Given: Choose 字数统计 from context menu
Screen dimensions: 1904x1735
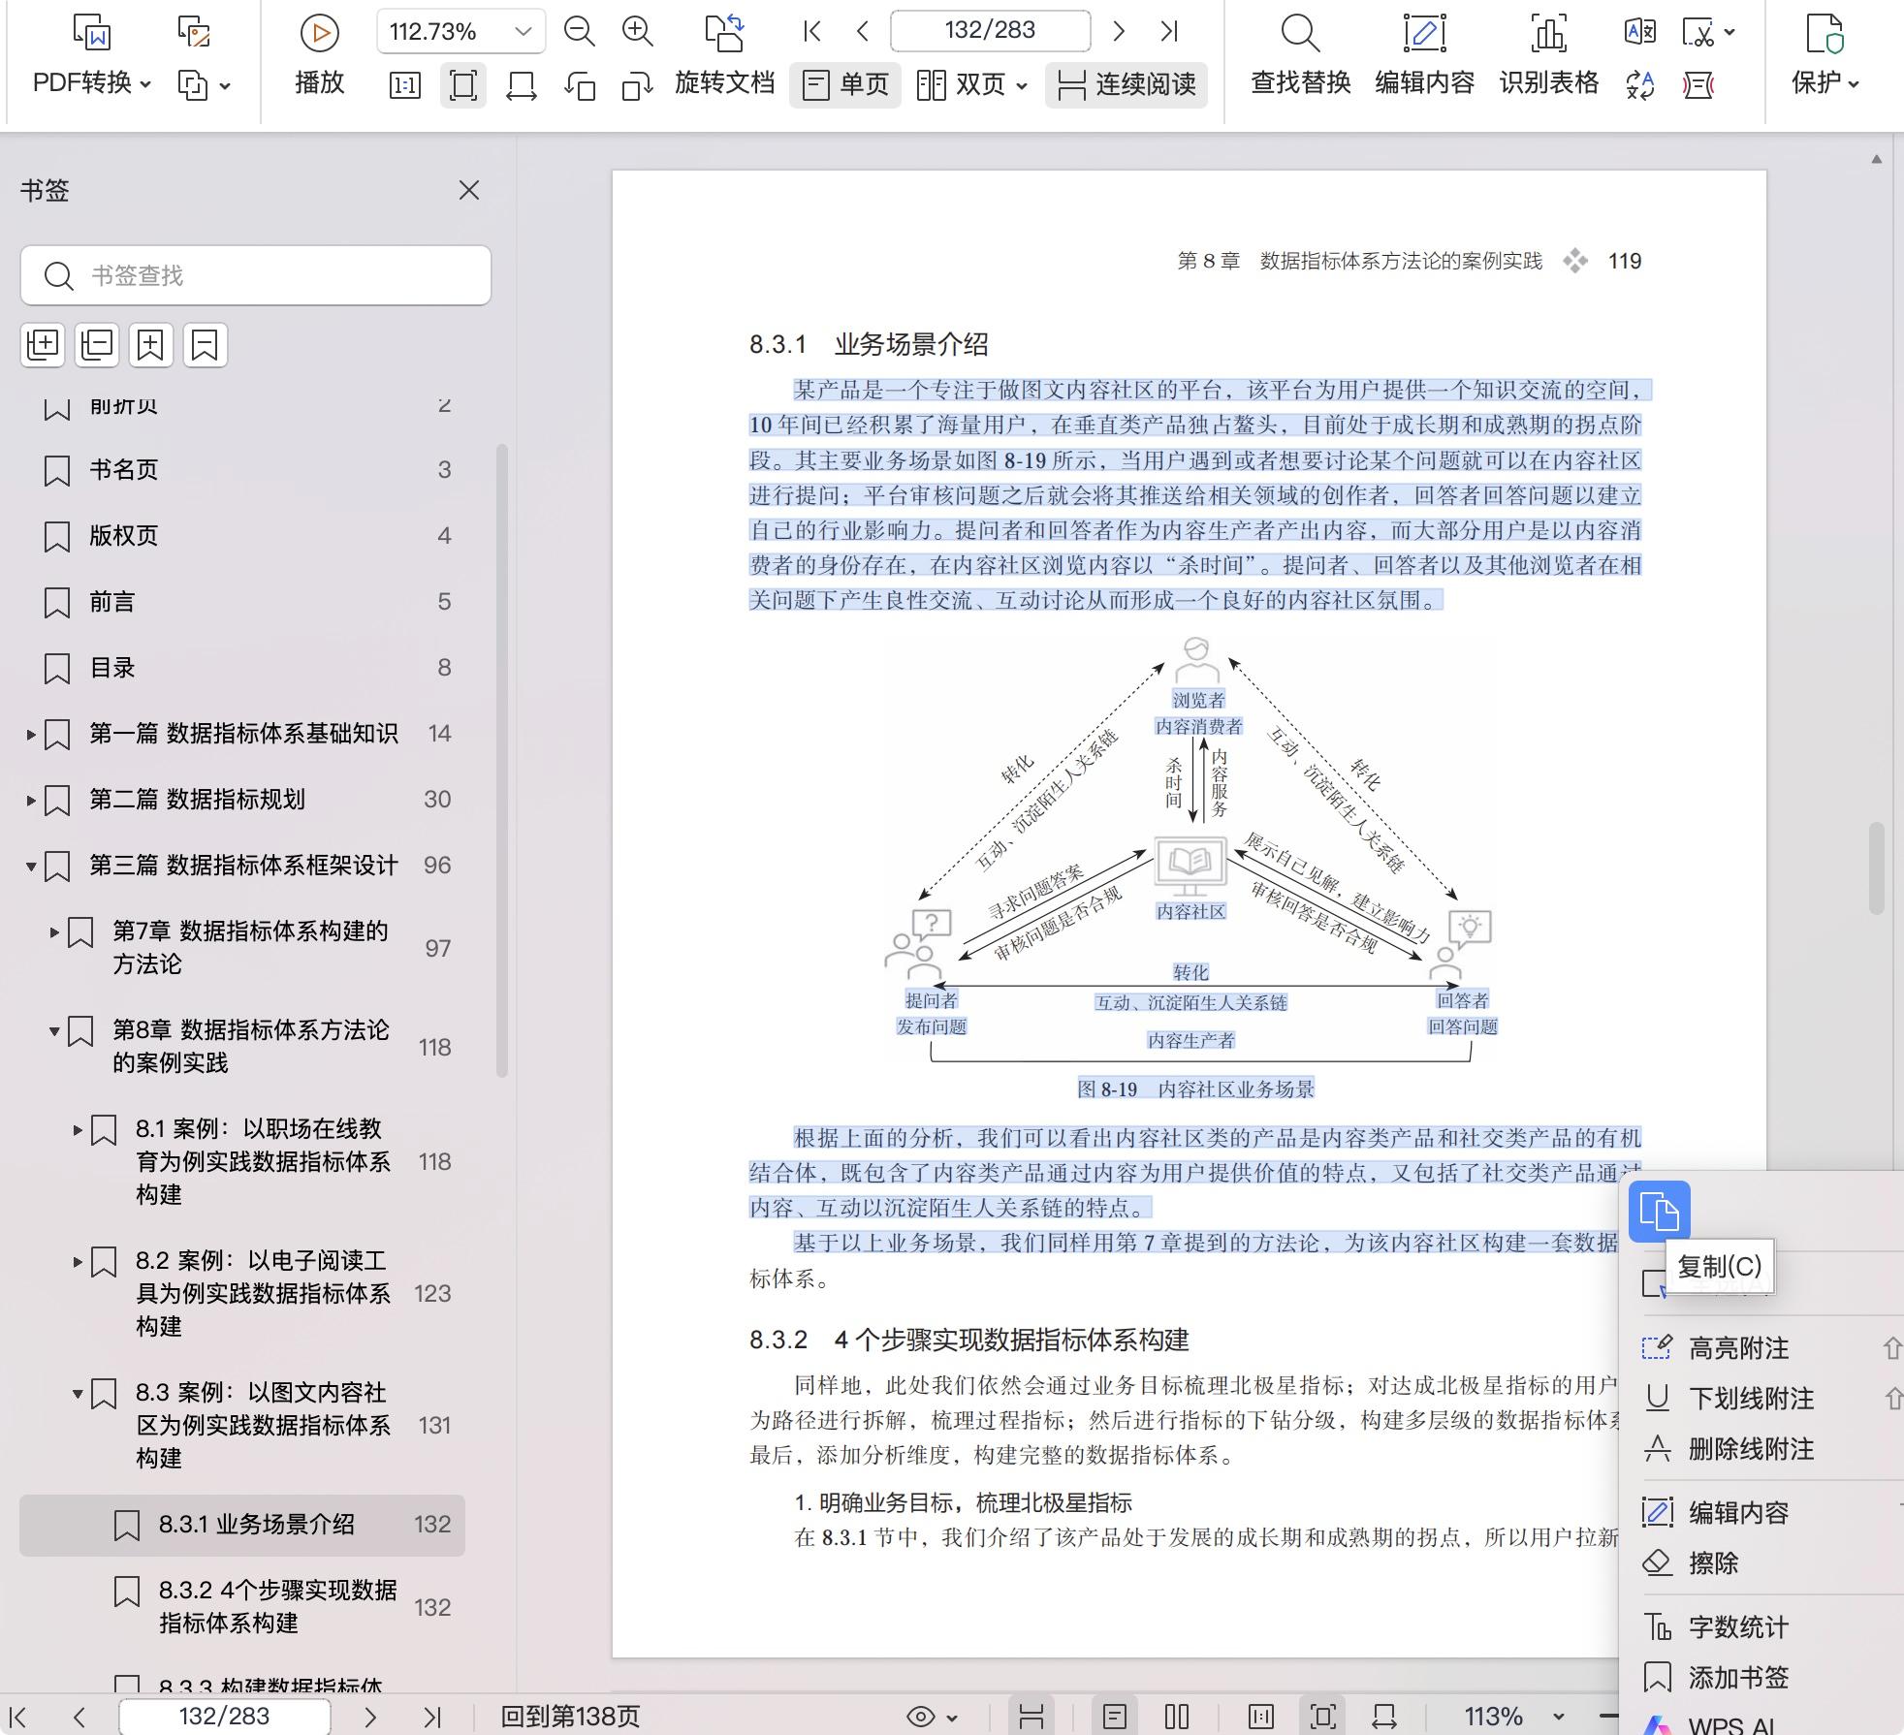Looking at the screenshot, I should pos(1737,1627).
